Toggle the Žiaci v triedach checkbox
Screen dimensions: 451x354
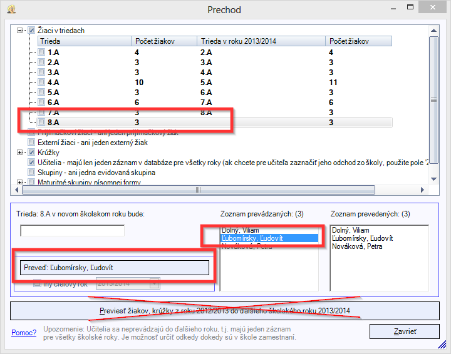31,30
